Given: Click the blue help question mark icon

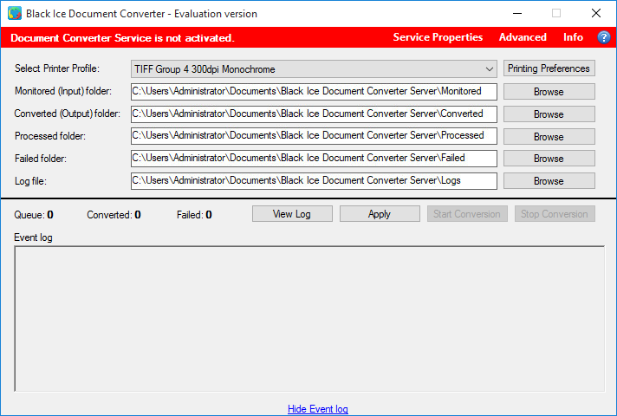Looking at the screenshot, I should (604, 37).
